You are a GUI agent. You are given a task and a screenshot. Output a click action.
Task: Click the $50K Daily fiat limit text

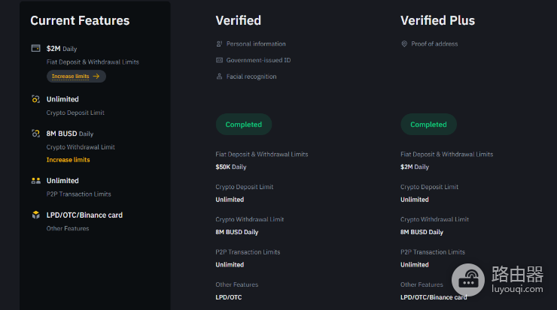click(231, 167)
